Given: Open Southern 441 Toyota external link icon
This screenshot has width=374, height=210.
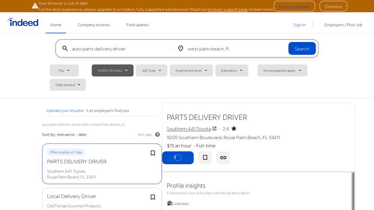Looking at the screenshot, I should coord(215,129).
